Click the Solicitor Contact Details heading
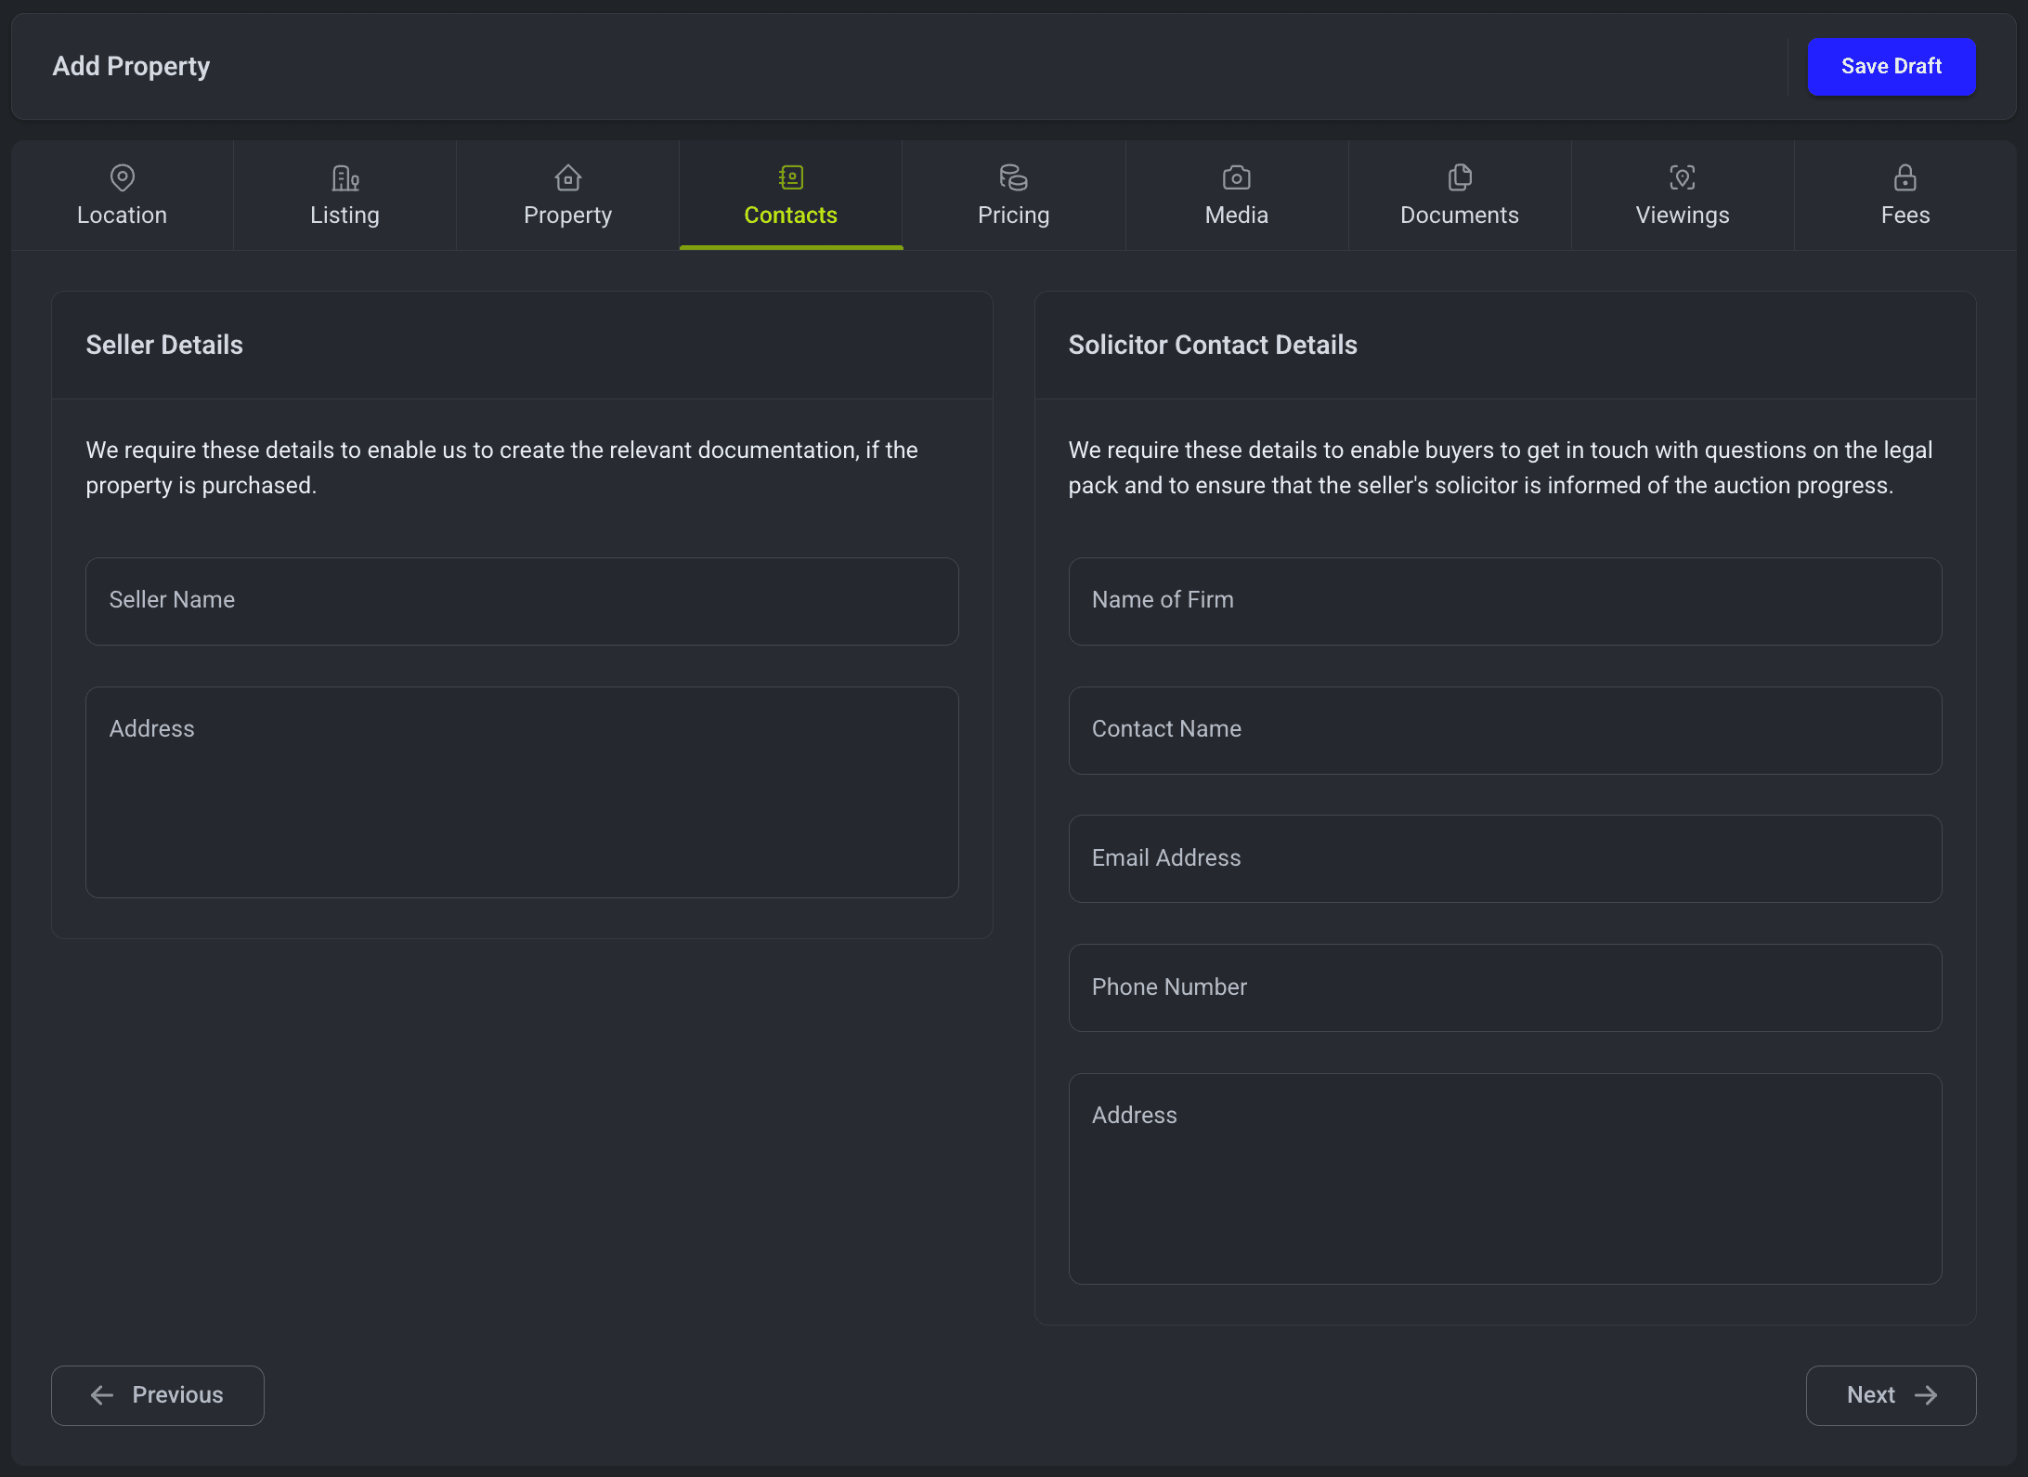Image resolution: width=2028 pixels, height=1477 pixels. [1212, 345]
